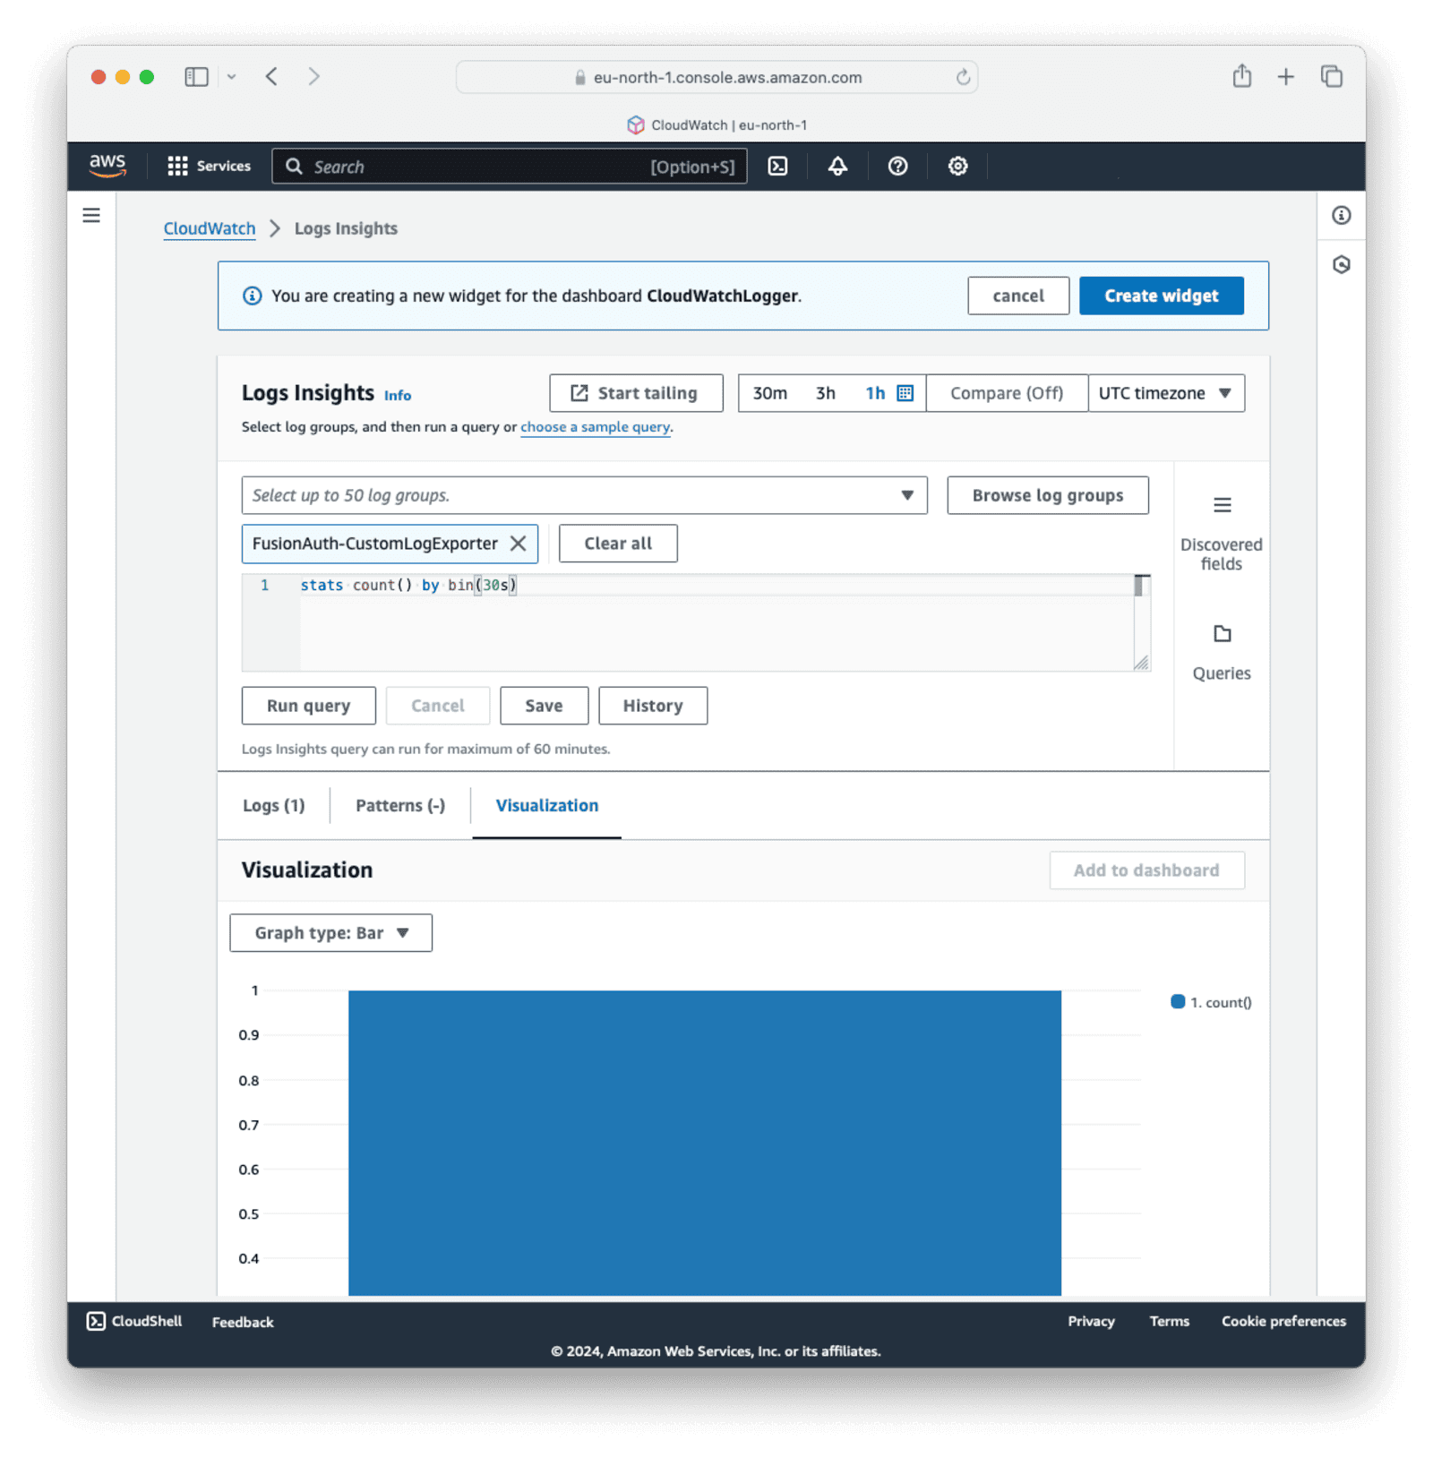Click the query editor scrollbar thumb
The height and width of the screenshot is (1457, 1433).
pyautogui.click(x=1139, y=586)
